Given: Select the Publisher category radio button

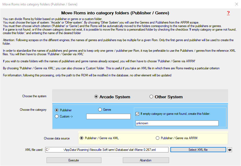Looking at the screenshot, I should (x=57, y=110).
